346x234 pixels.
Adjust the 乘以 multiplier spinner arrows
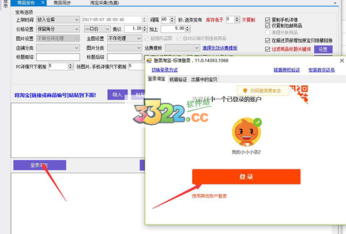145,29
